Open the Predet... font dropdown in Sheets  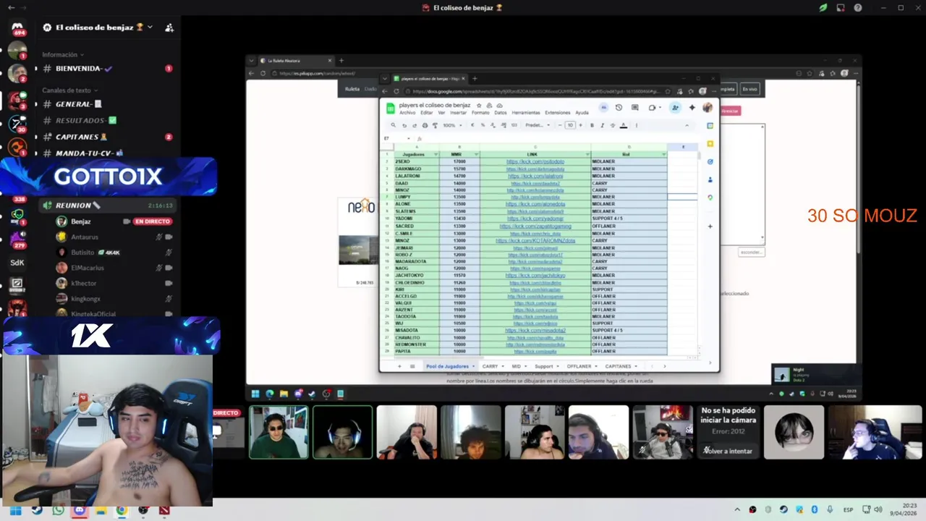tap(538, 125)
